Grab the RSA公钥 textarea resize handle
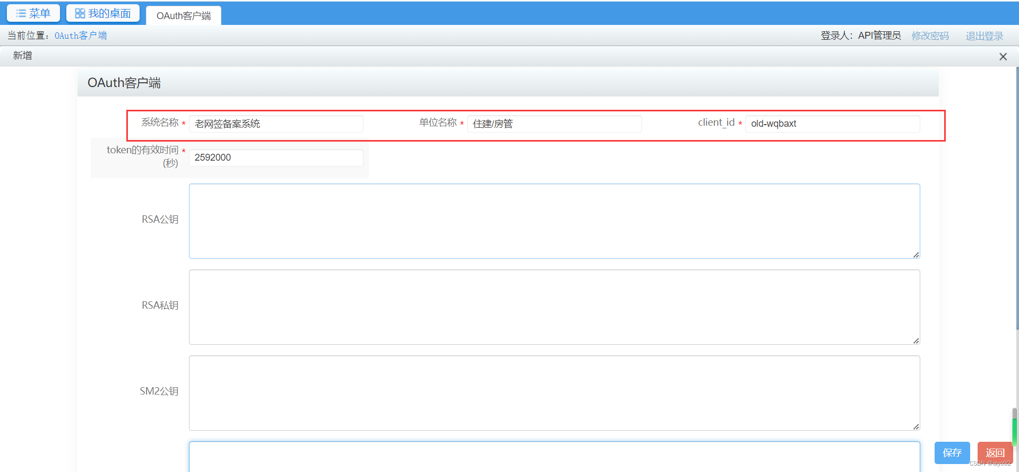 (x=916, y=255)
